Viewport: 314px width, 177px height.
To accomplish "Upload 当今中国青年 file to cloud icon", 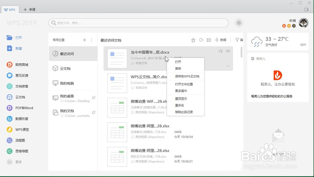I will tap(221, 51).
